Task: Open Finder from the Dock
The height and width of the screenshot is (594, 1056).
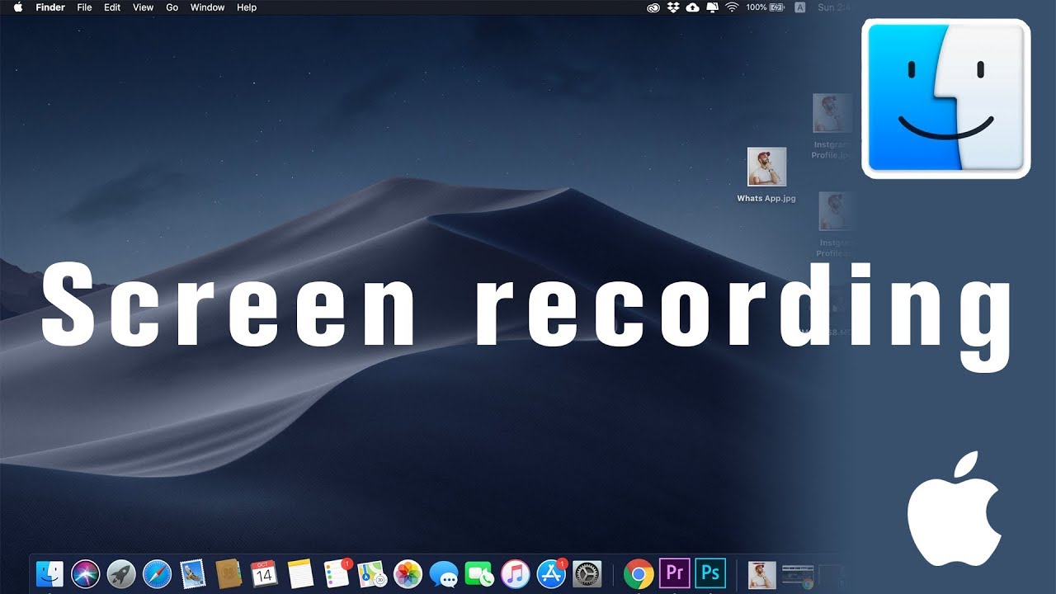Action: pyautogui.click(x=50, y=573)
